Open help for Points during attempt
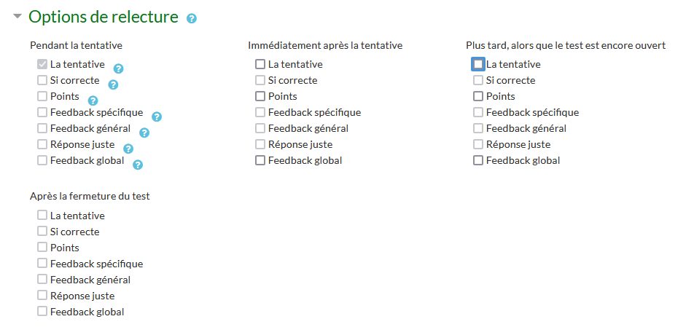Image resolution: width=694 pixels, height=327 pixels. 93,101
